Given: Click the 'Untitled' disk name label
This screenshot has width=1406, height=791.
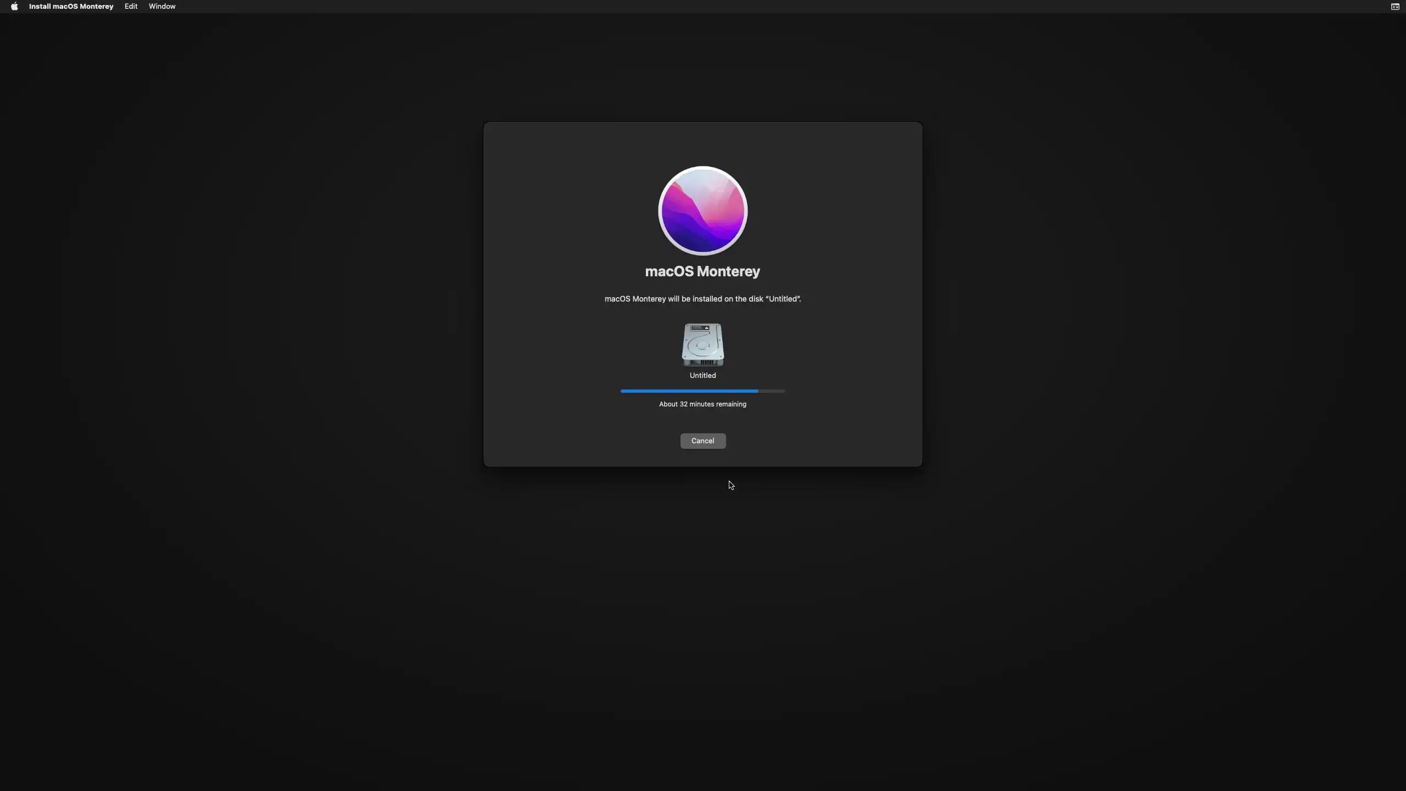Looking at the screenshot, I should click(702, 376).
